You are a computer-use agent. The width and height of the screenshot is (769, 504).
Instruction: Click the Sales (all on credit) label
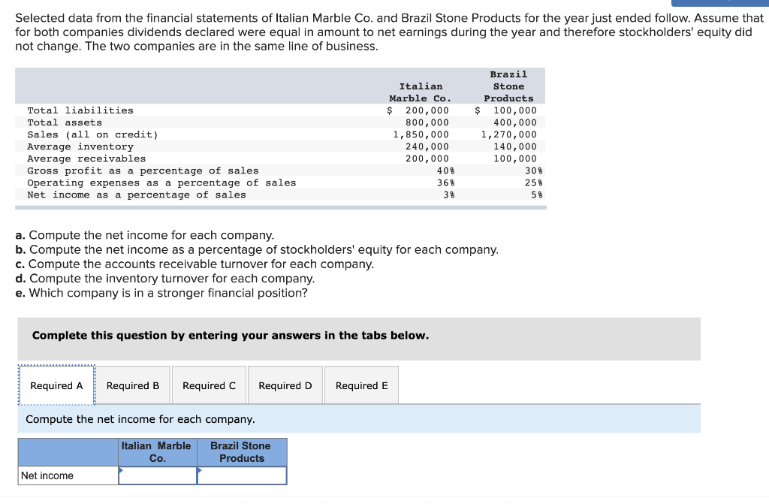[92, 134]
